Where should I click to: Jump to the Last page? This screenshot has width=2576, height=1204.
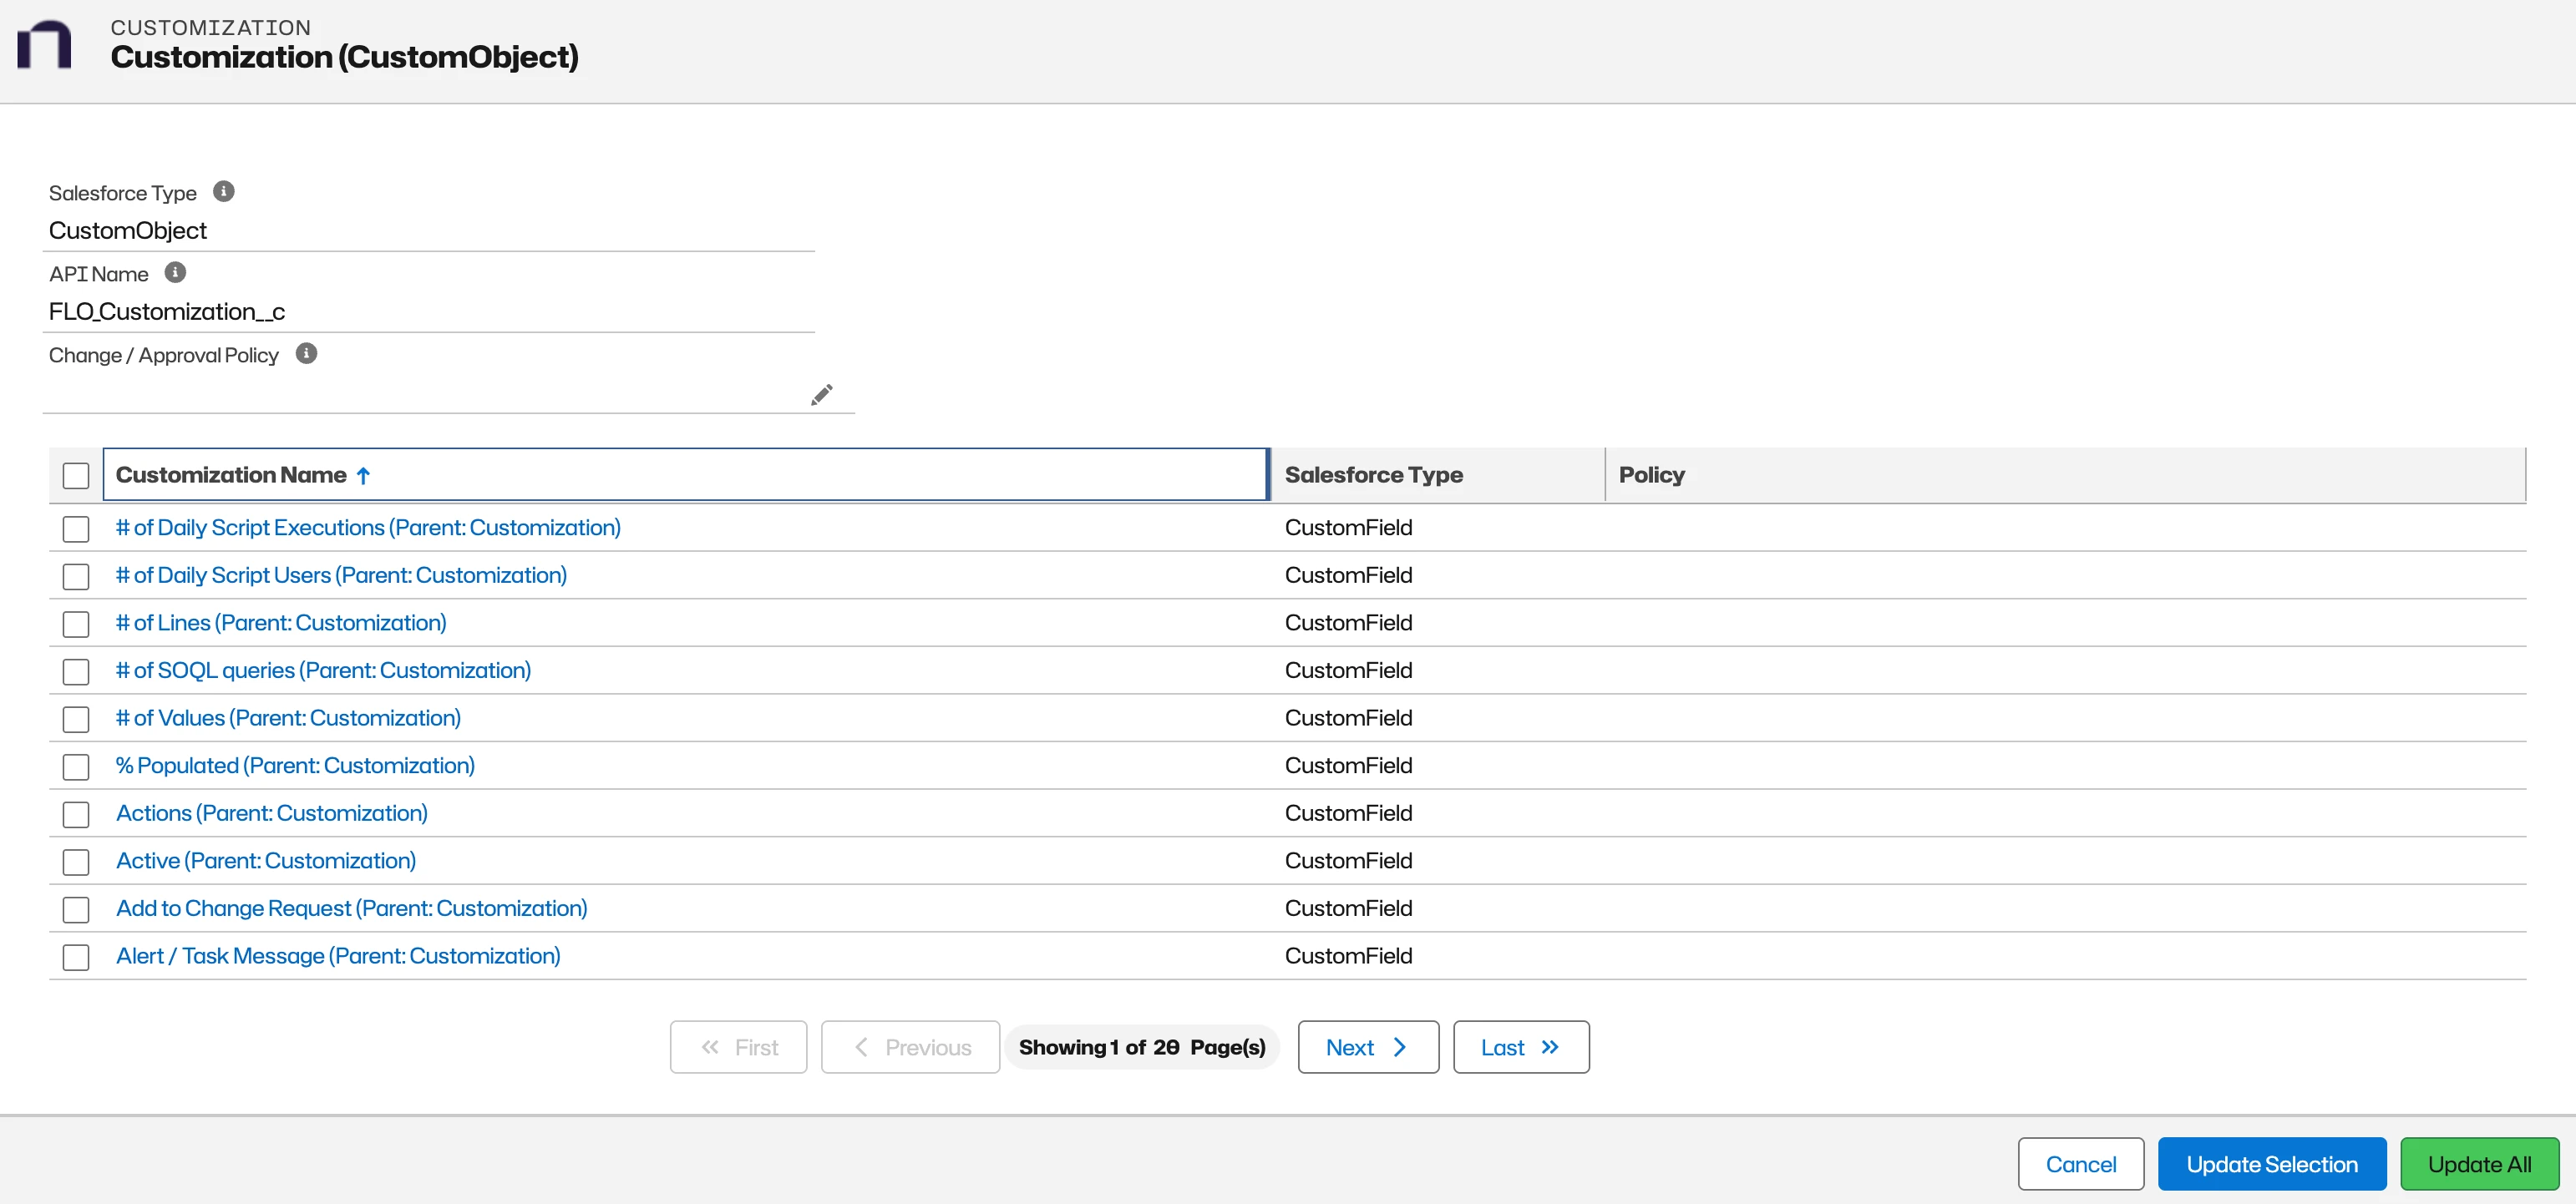[x=1521, y=1047]
